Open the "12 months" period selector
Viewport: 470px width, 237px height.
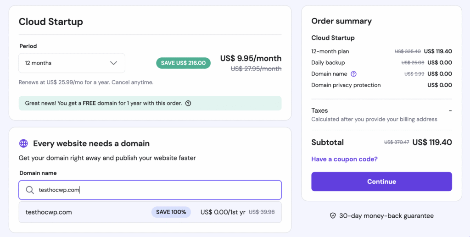tap(72, 63)
